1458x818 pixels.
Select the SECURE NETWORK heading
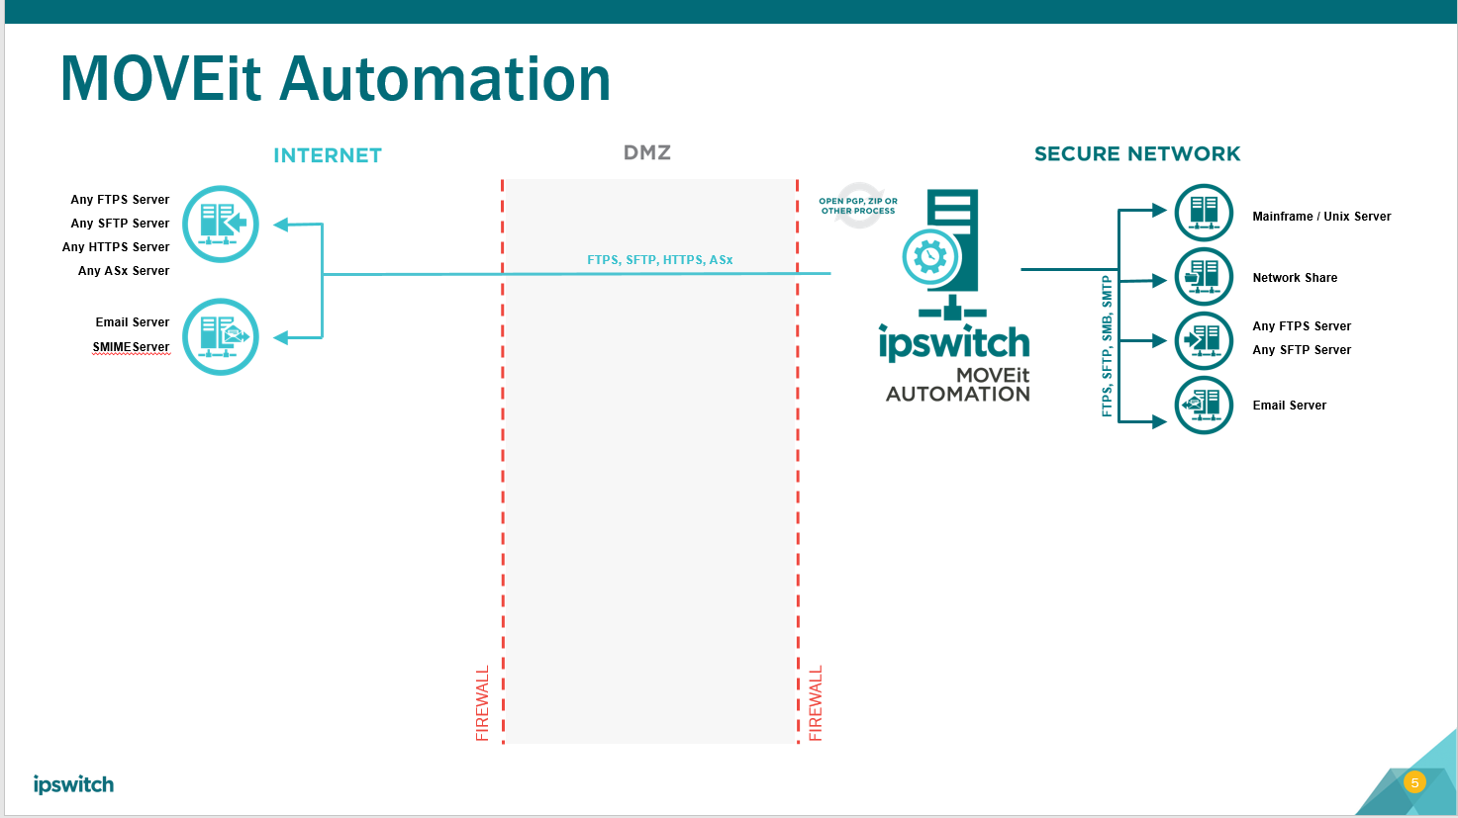pyautogui.click(x=1137, y=153)
